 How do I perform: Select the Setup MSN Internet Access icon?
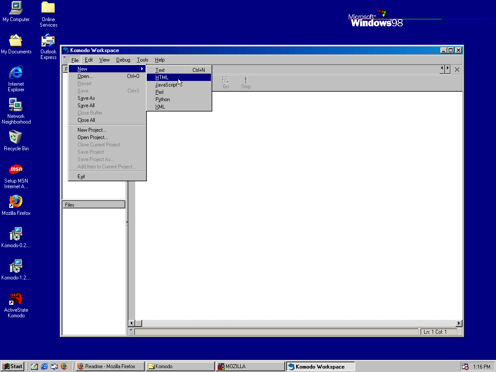pos(16,176)
